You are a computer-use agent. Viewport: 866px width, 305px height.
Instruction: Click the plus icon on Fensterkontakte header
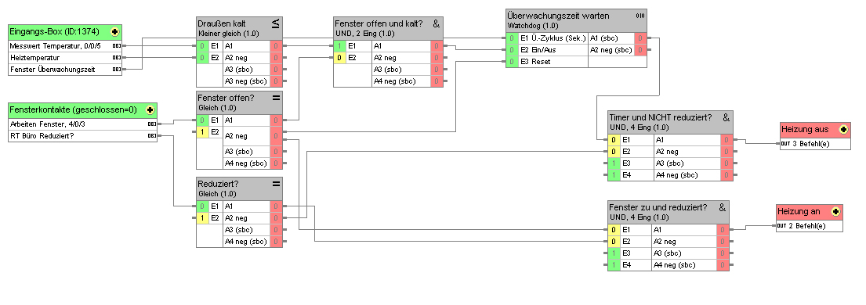point(150,109)
